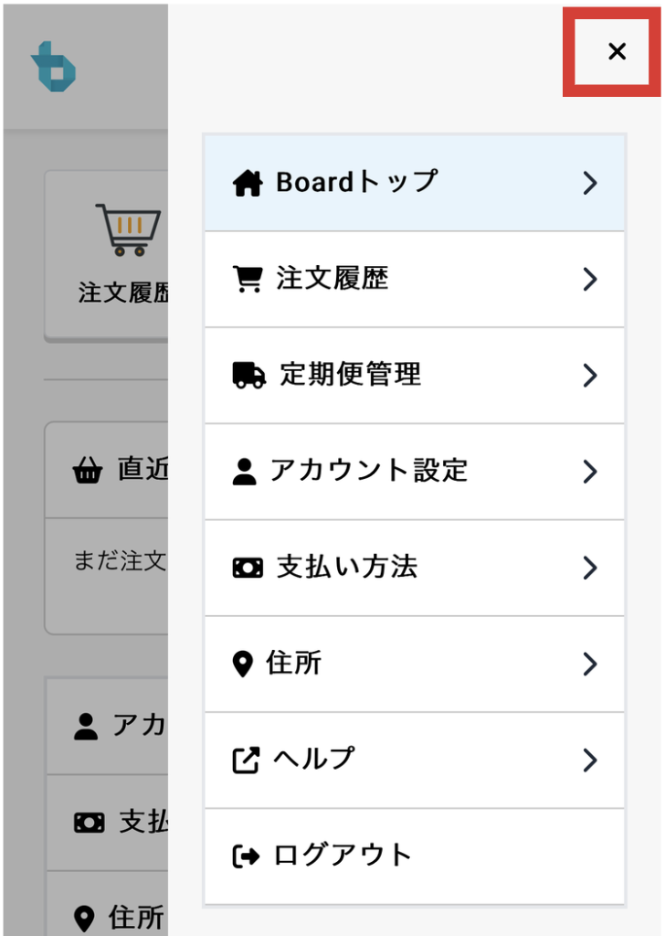This screenshot has width=665, height=936.
Task: Click the chevron on the アカウント設定 row
Action: click(590, 472)
